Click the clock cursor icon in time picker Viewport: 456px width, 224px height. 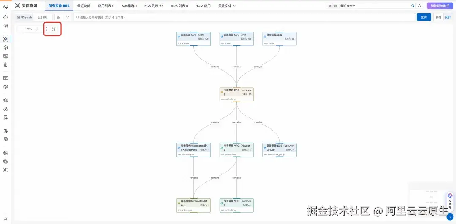(413, 5)
